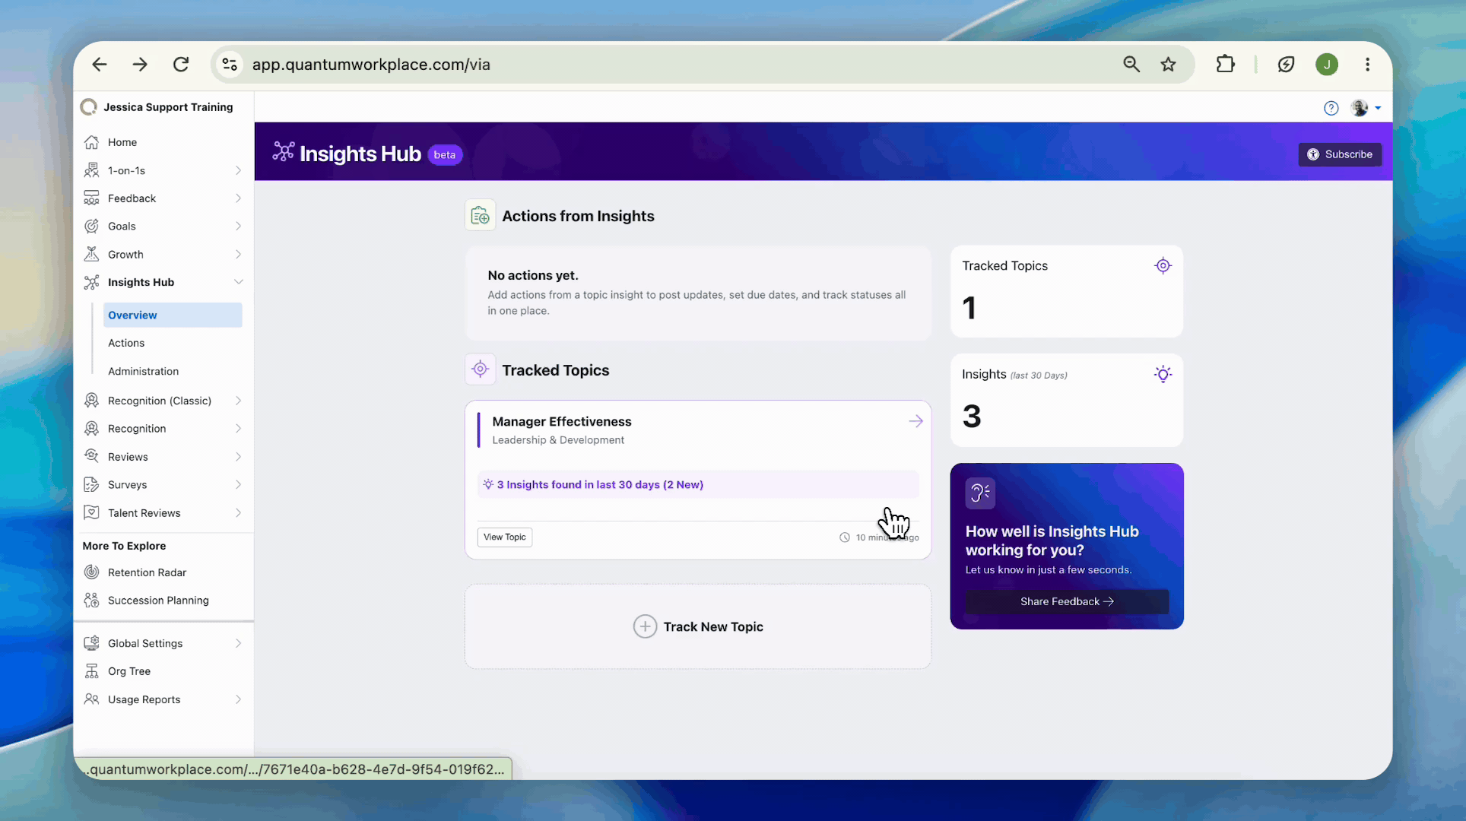Expand the Growth chevron
The width and height of the screenshot is (1466, 821).
[x=238, y=254]
